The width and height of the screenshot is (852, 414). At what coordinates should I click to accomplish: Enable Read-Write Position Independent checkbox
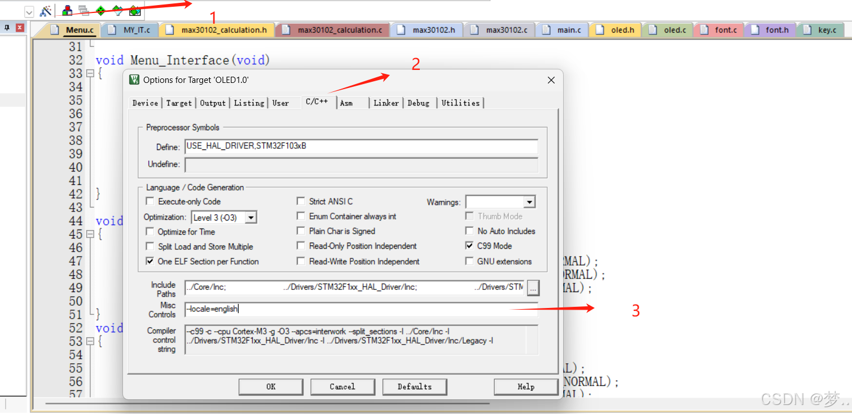pyautogui.click(x=301, y=261)
